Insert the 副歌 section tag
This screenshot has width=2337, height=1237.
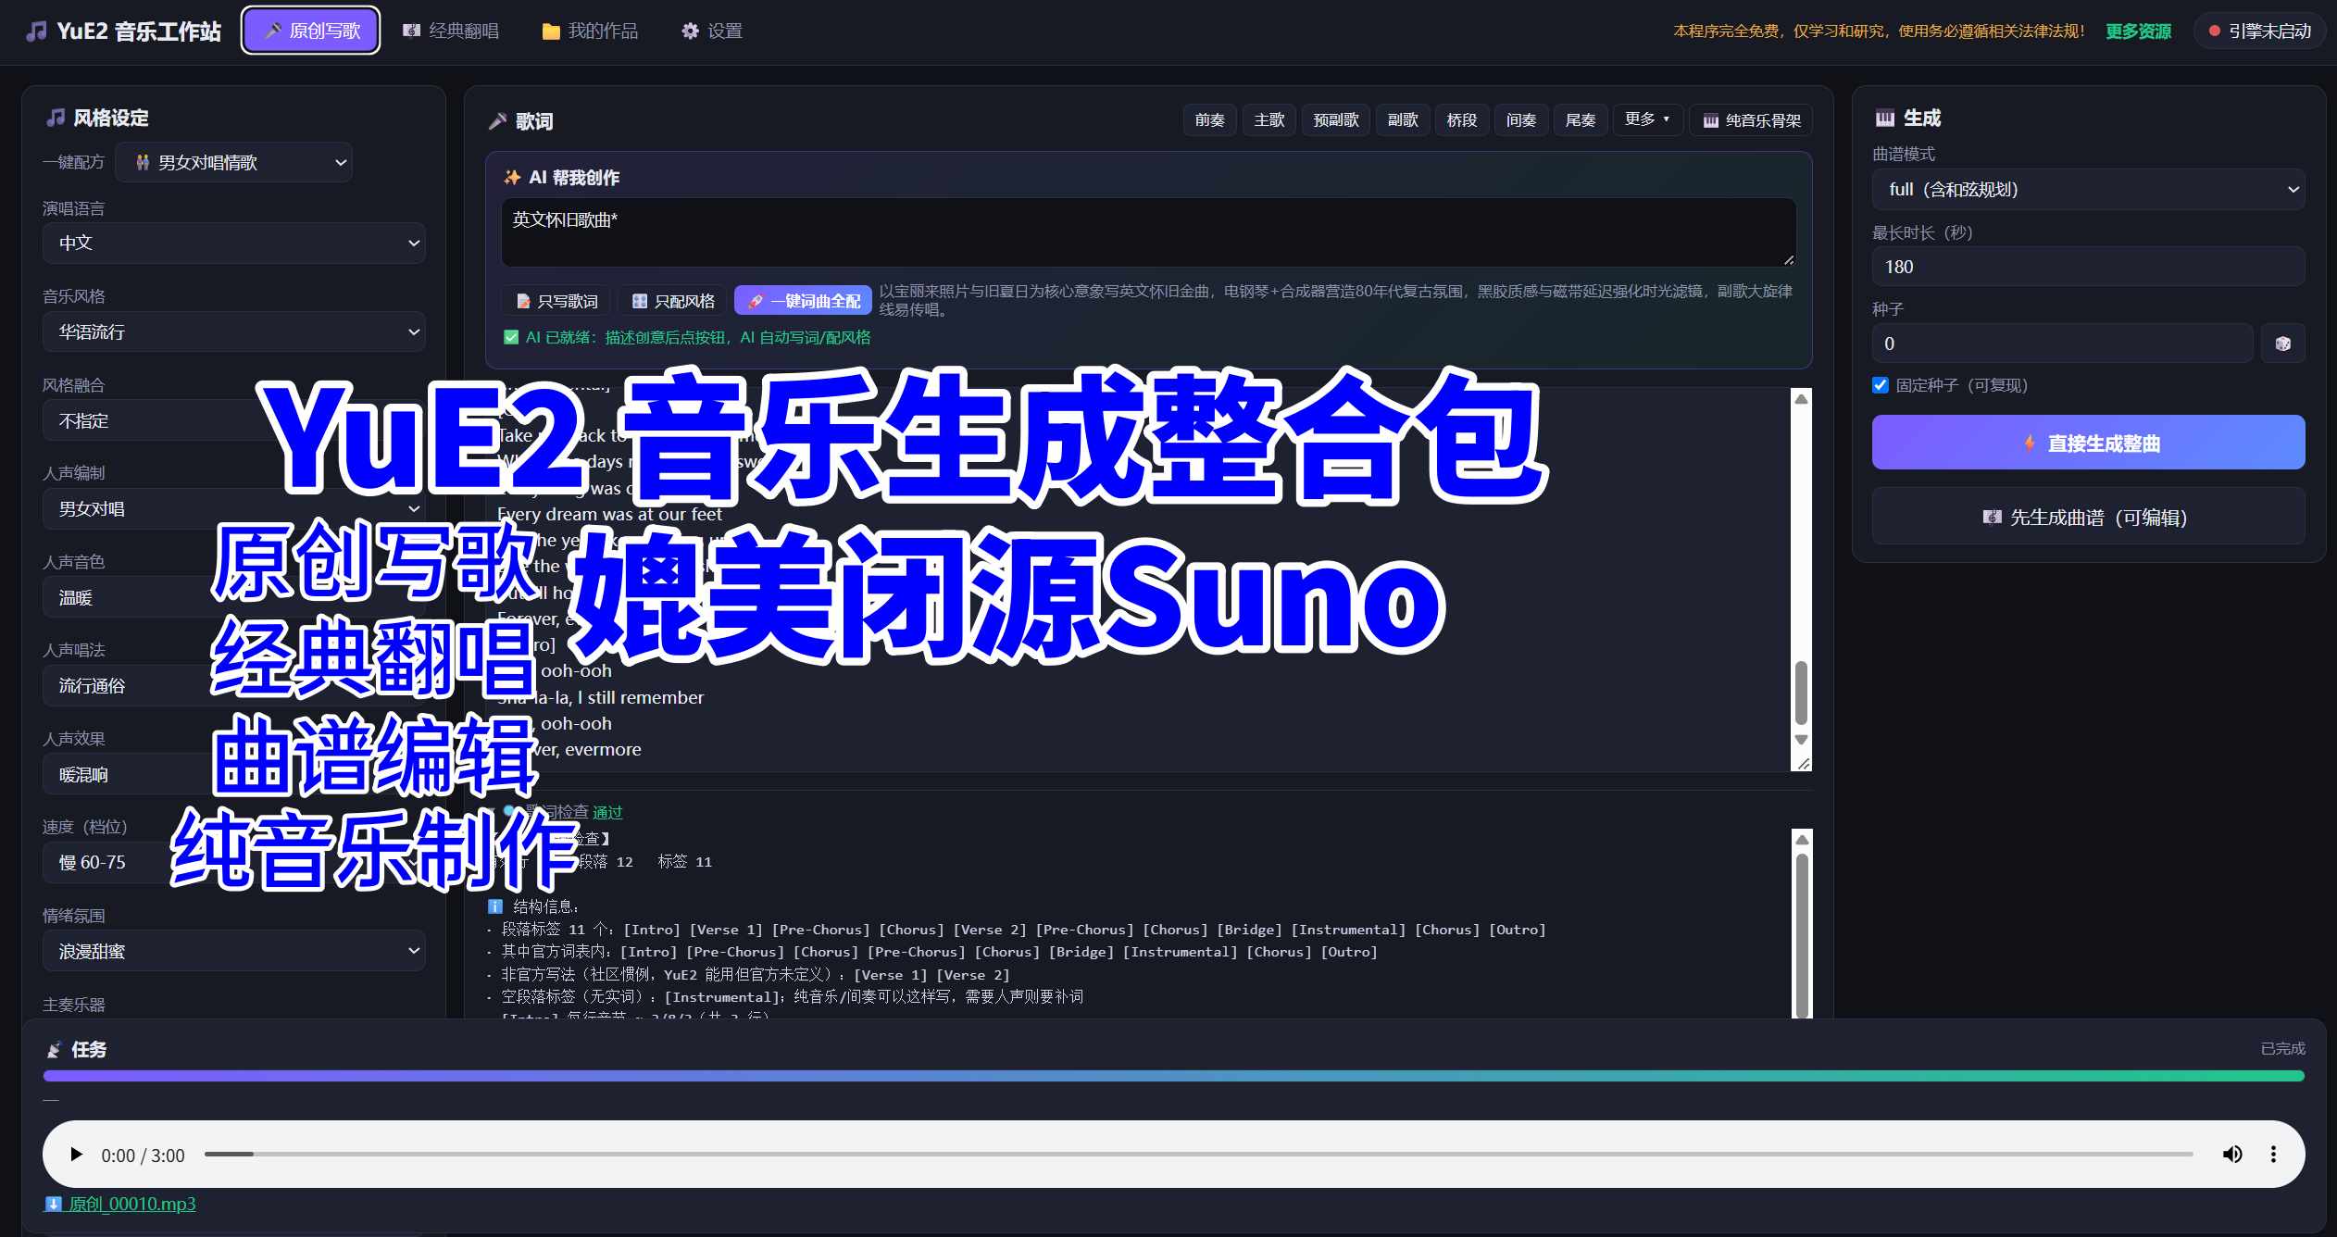[1402, 119]
